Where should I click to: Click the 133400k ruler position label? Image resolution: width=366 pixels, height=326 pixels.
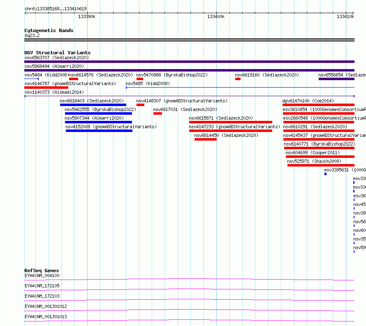pyautogui.click(x=216, y=16)
